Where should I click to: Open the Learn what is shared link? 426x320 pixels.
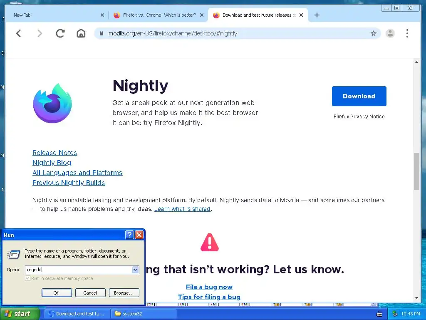[182, 209]
